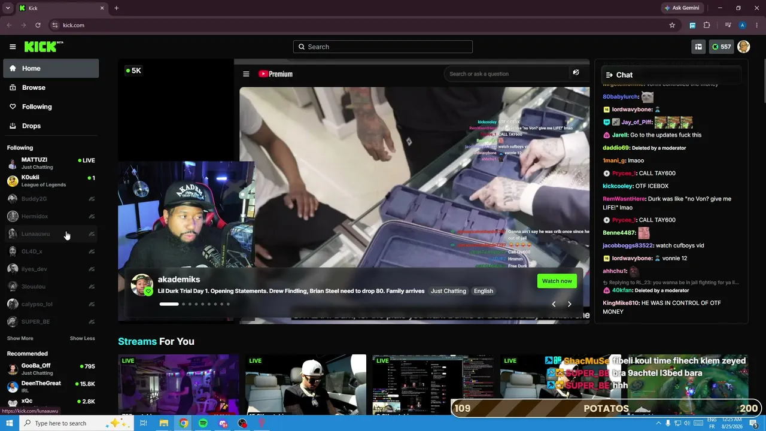Bookmark this page with star icon

(672, 25)
